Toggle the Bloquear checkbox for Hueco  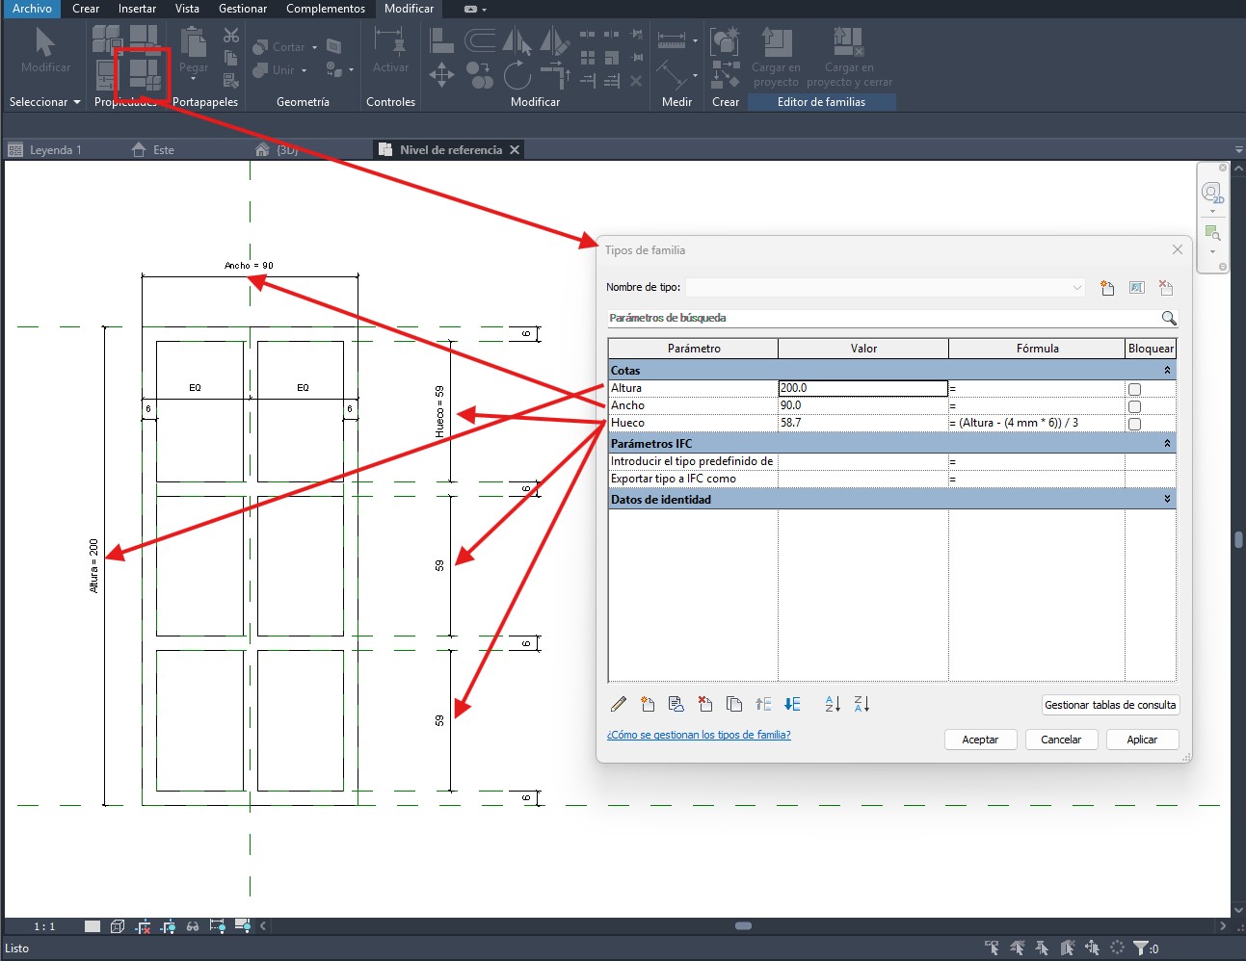[1134, 424]
